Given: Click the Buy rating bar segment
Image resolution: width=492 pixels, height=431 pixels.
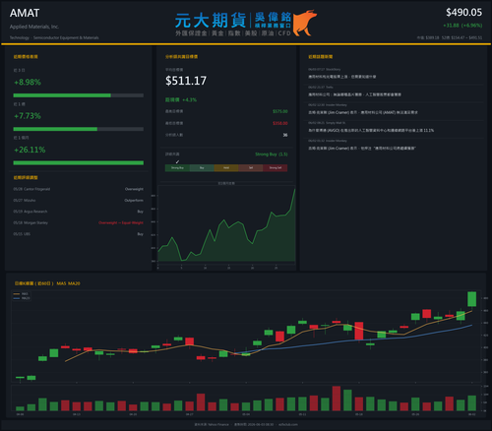Looking at the screenshot, I should click(x=202, y=168).
